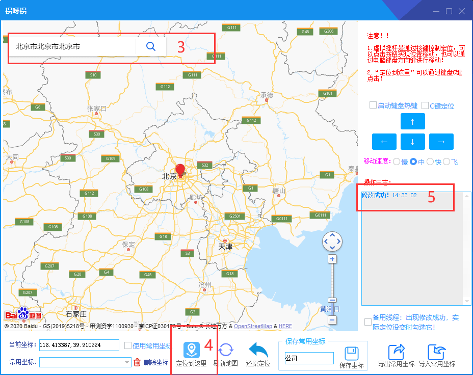Screen dimensions: 473x375
Task: Click the up arrow joystick button
Action: (413, 121)
